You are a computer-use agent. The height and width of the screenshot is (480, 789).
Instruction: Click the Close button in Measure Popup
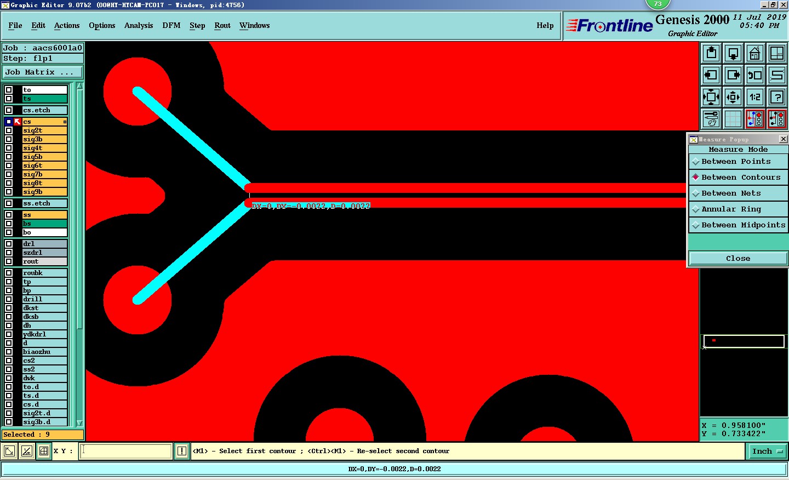coord(738,259)
